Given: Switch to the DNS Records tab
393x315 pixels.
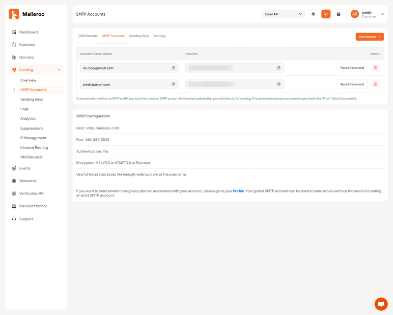Looking at the screenshot, I should (88, 36).
